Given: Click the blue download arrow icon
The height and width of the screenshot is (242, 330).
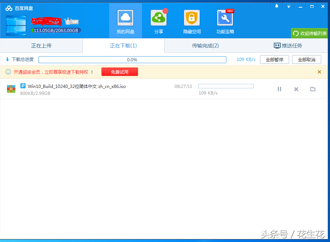Looking at the screenshot, I should [8, 59].
